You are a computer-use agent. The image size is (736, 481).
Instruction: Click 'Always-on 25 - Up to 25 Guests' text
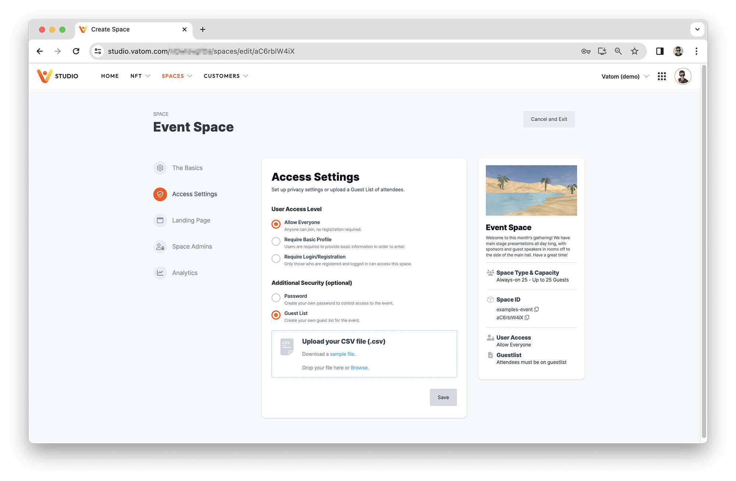pos(532,280)
